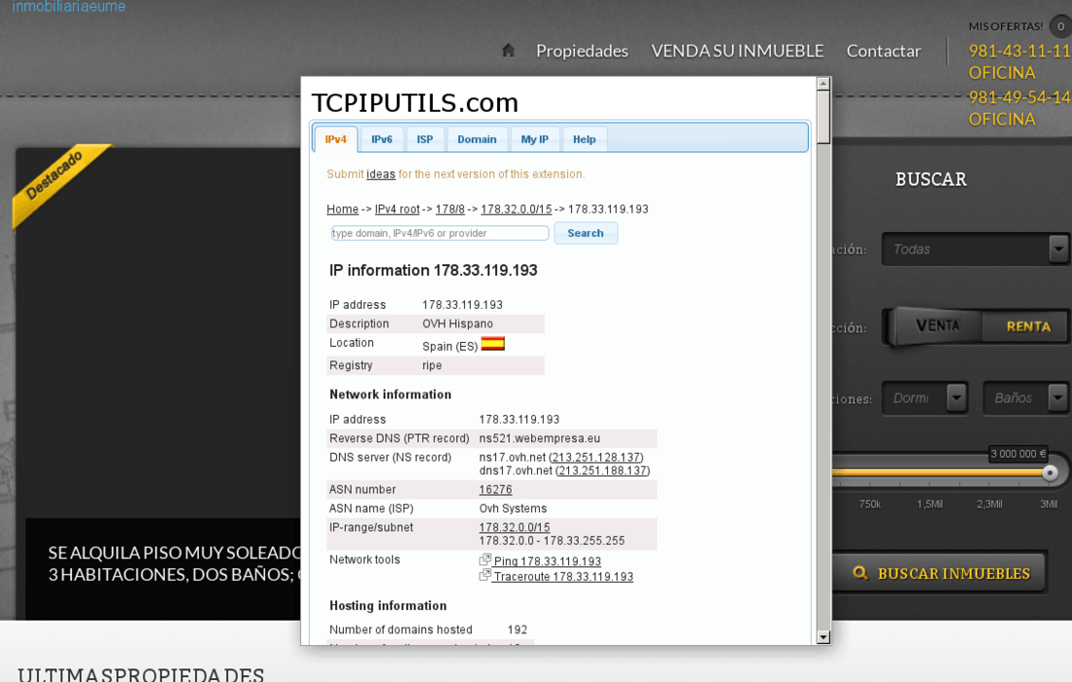Click the popup scrollbar up arrow
This screenshot has height=682, width=1072.
(x=823, y=84)
